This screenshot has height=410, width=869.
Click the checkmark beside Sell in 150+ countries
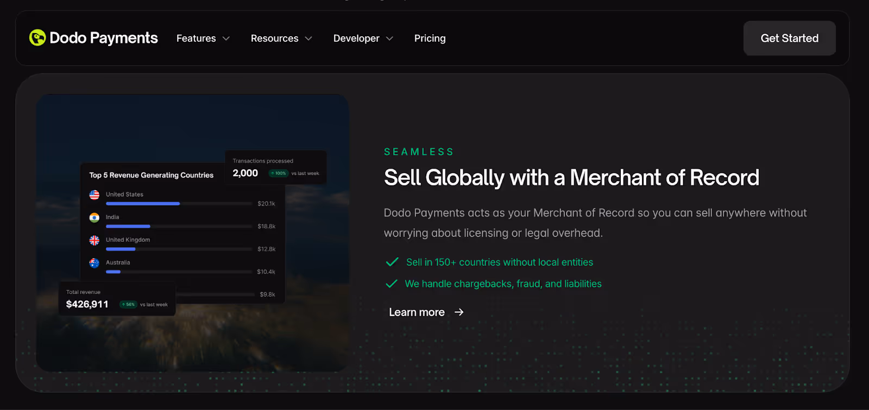(x=392, y=262)
